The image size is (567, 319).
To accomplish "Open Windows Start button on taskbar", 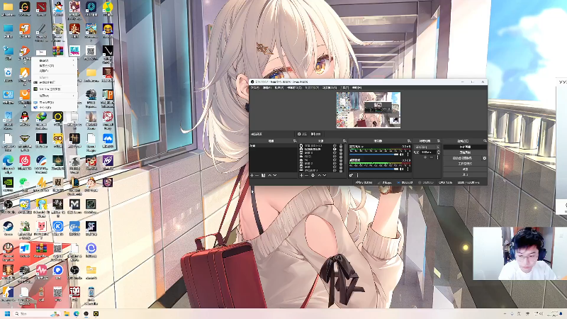I will (7, 313).
